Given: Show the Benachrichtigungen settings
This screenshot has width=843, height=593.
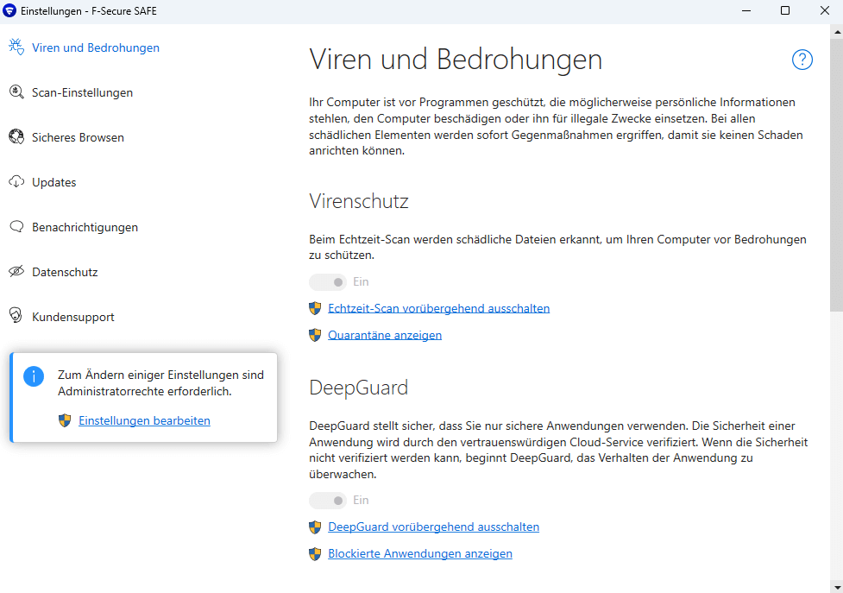Looking at the screenshot, I should click(85, 227).
